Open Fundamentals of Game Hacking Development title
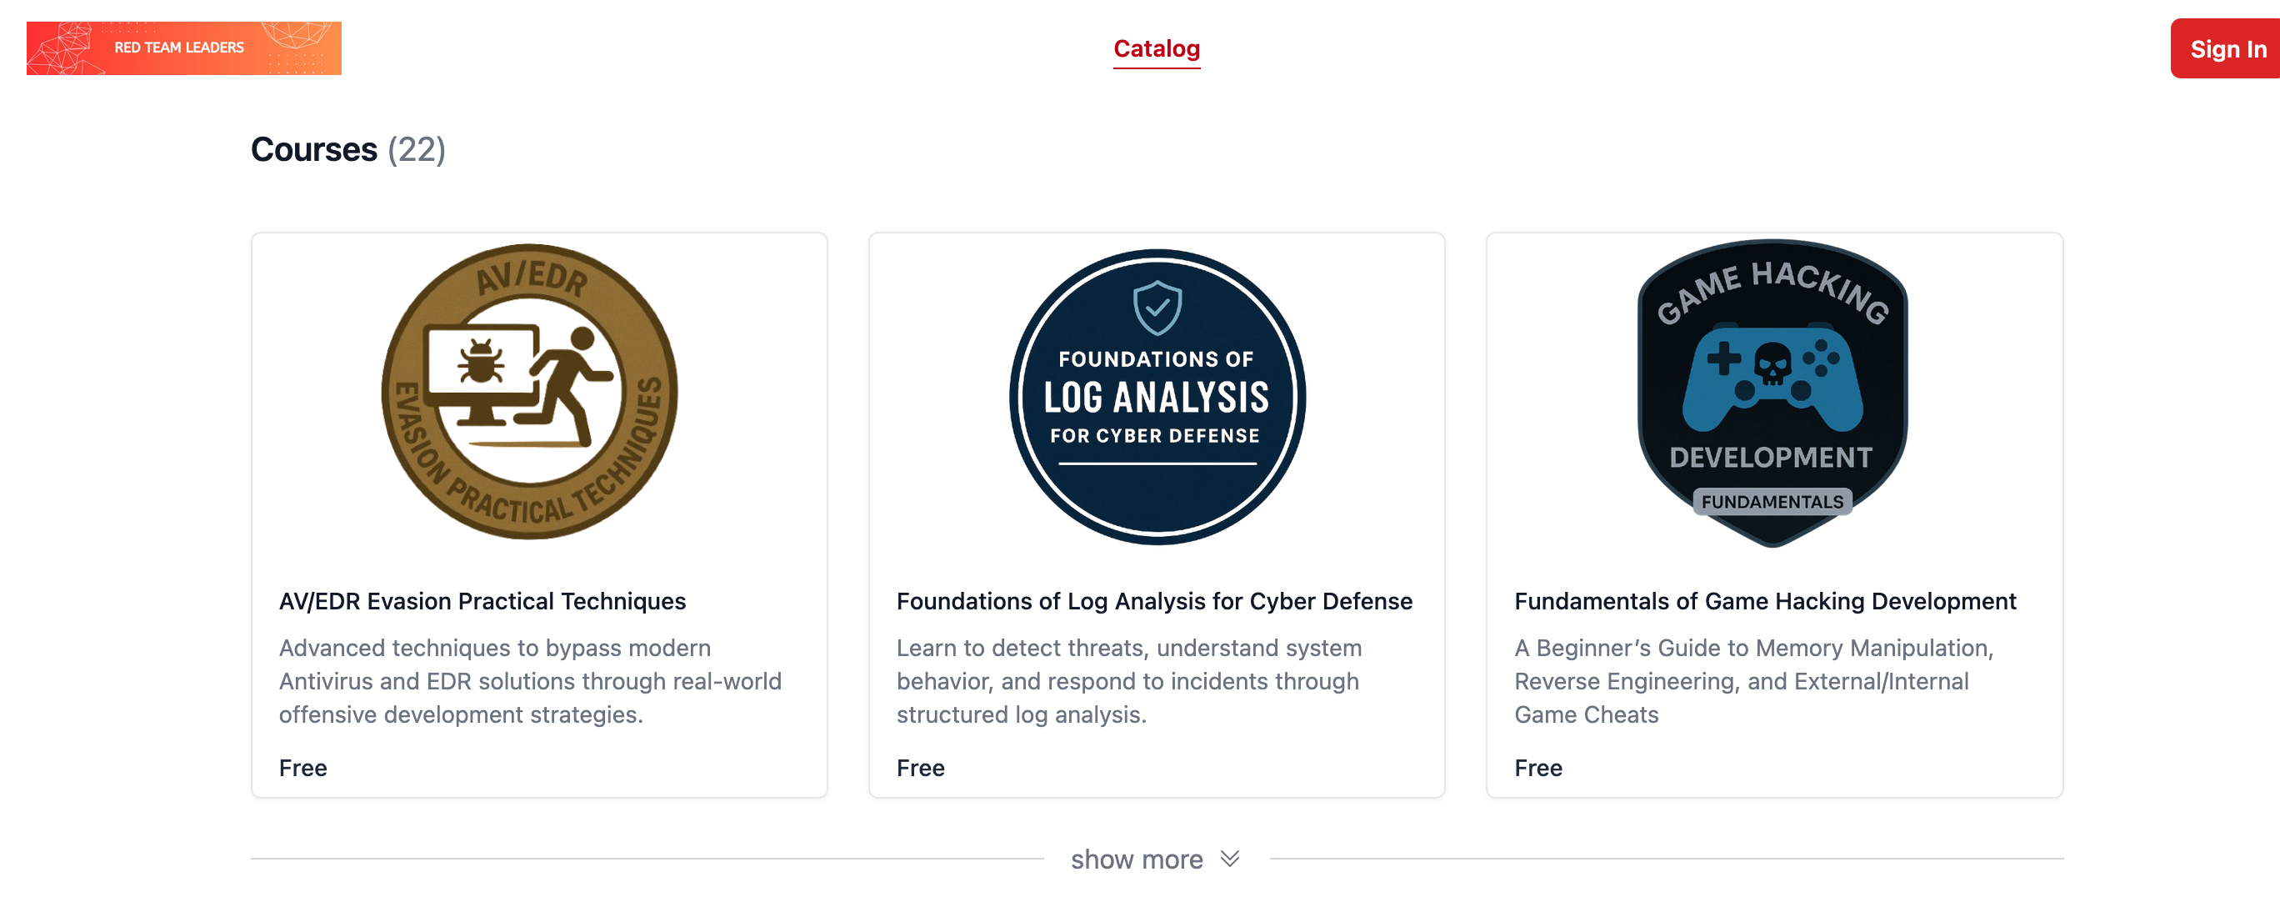This screenshot has height=922, width=2280. coord(1764,601)
